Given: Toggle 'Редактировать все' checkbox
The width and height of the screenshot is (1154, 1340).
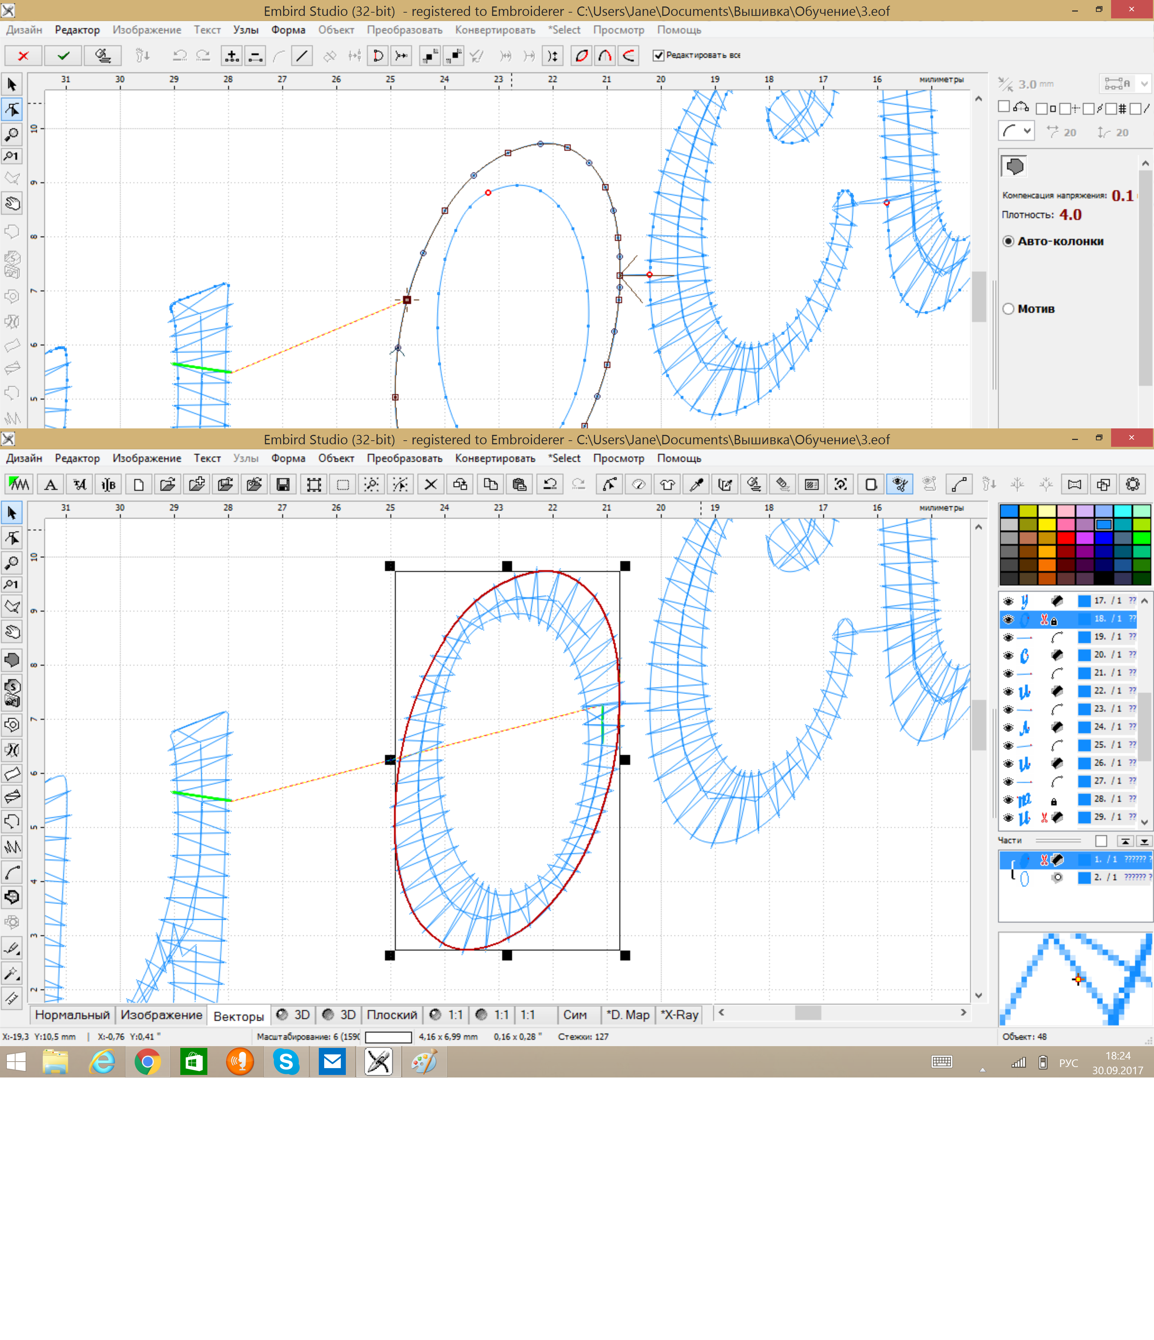Looking at the screenshot, I should tap(659, 56).
